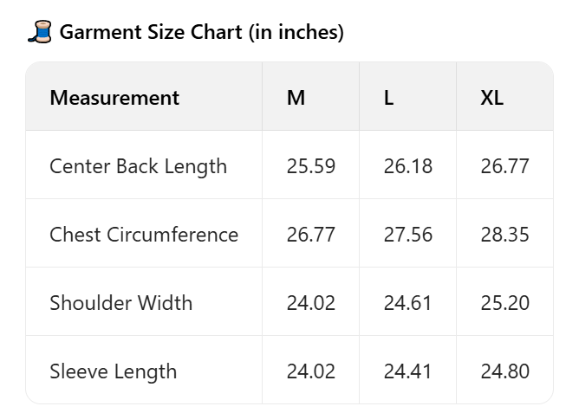This screenshot has width=566, height=413.
Task: Click the thread spool emoji icon
Action: tap(40, 32)
